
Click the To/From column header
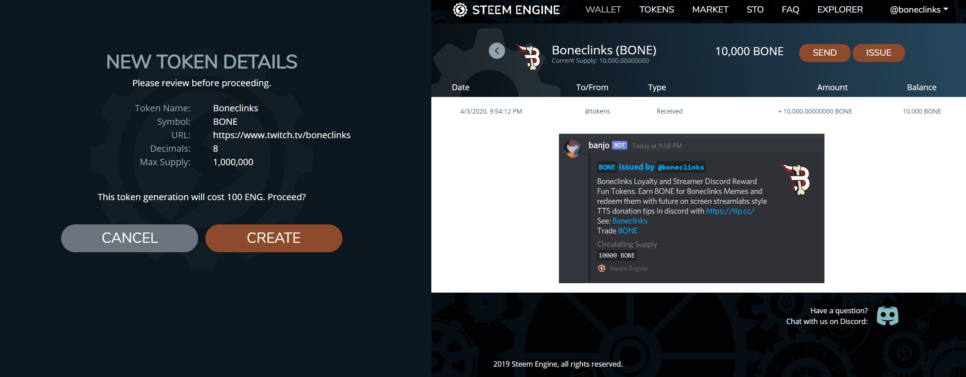click(x=592, y=88)
